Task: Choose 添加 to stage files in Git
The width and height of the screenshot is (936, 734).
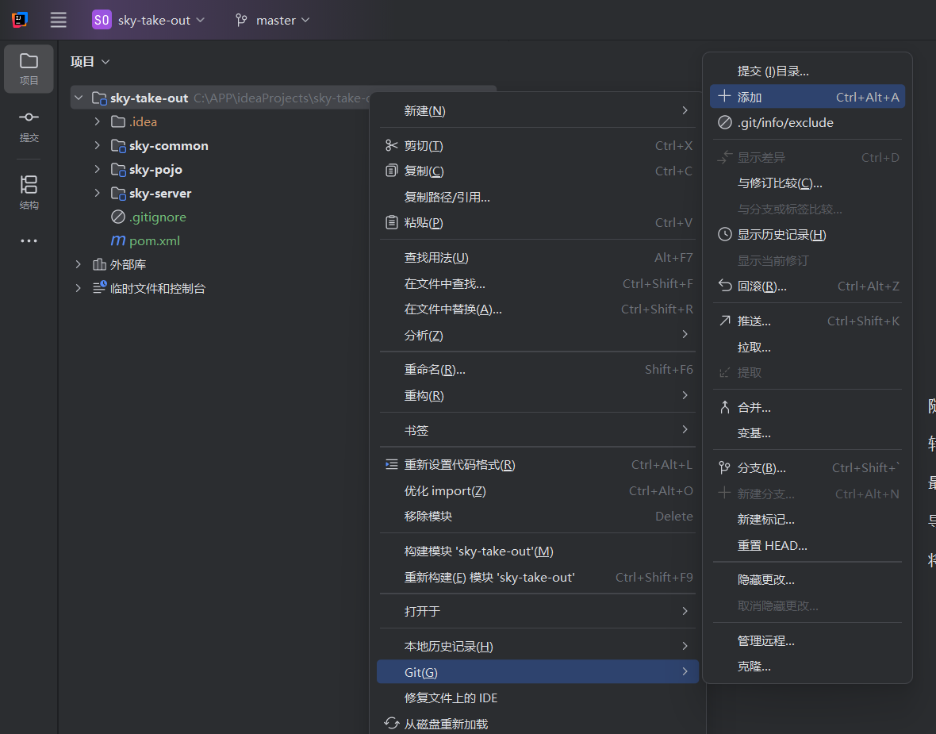Action: 807,97
